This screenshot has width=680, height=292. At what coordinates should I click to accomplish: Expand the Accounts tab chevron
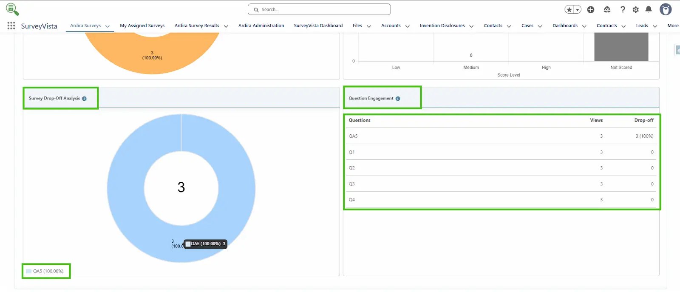click(408, 26)
